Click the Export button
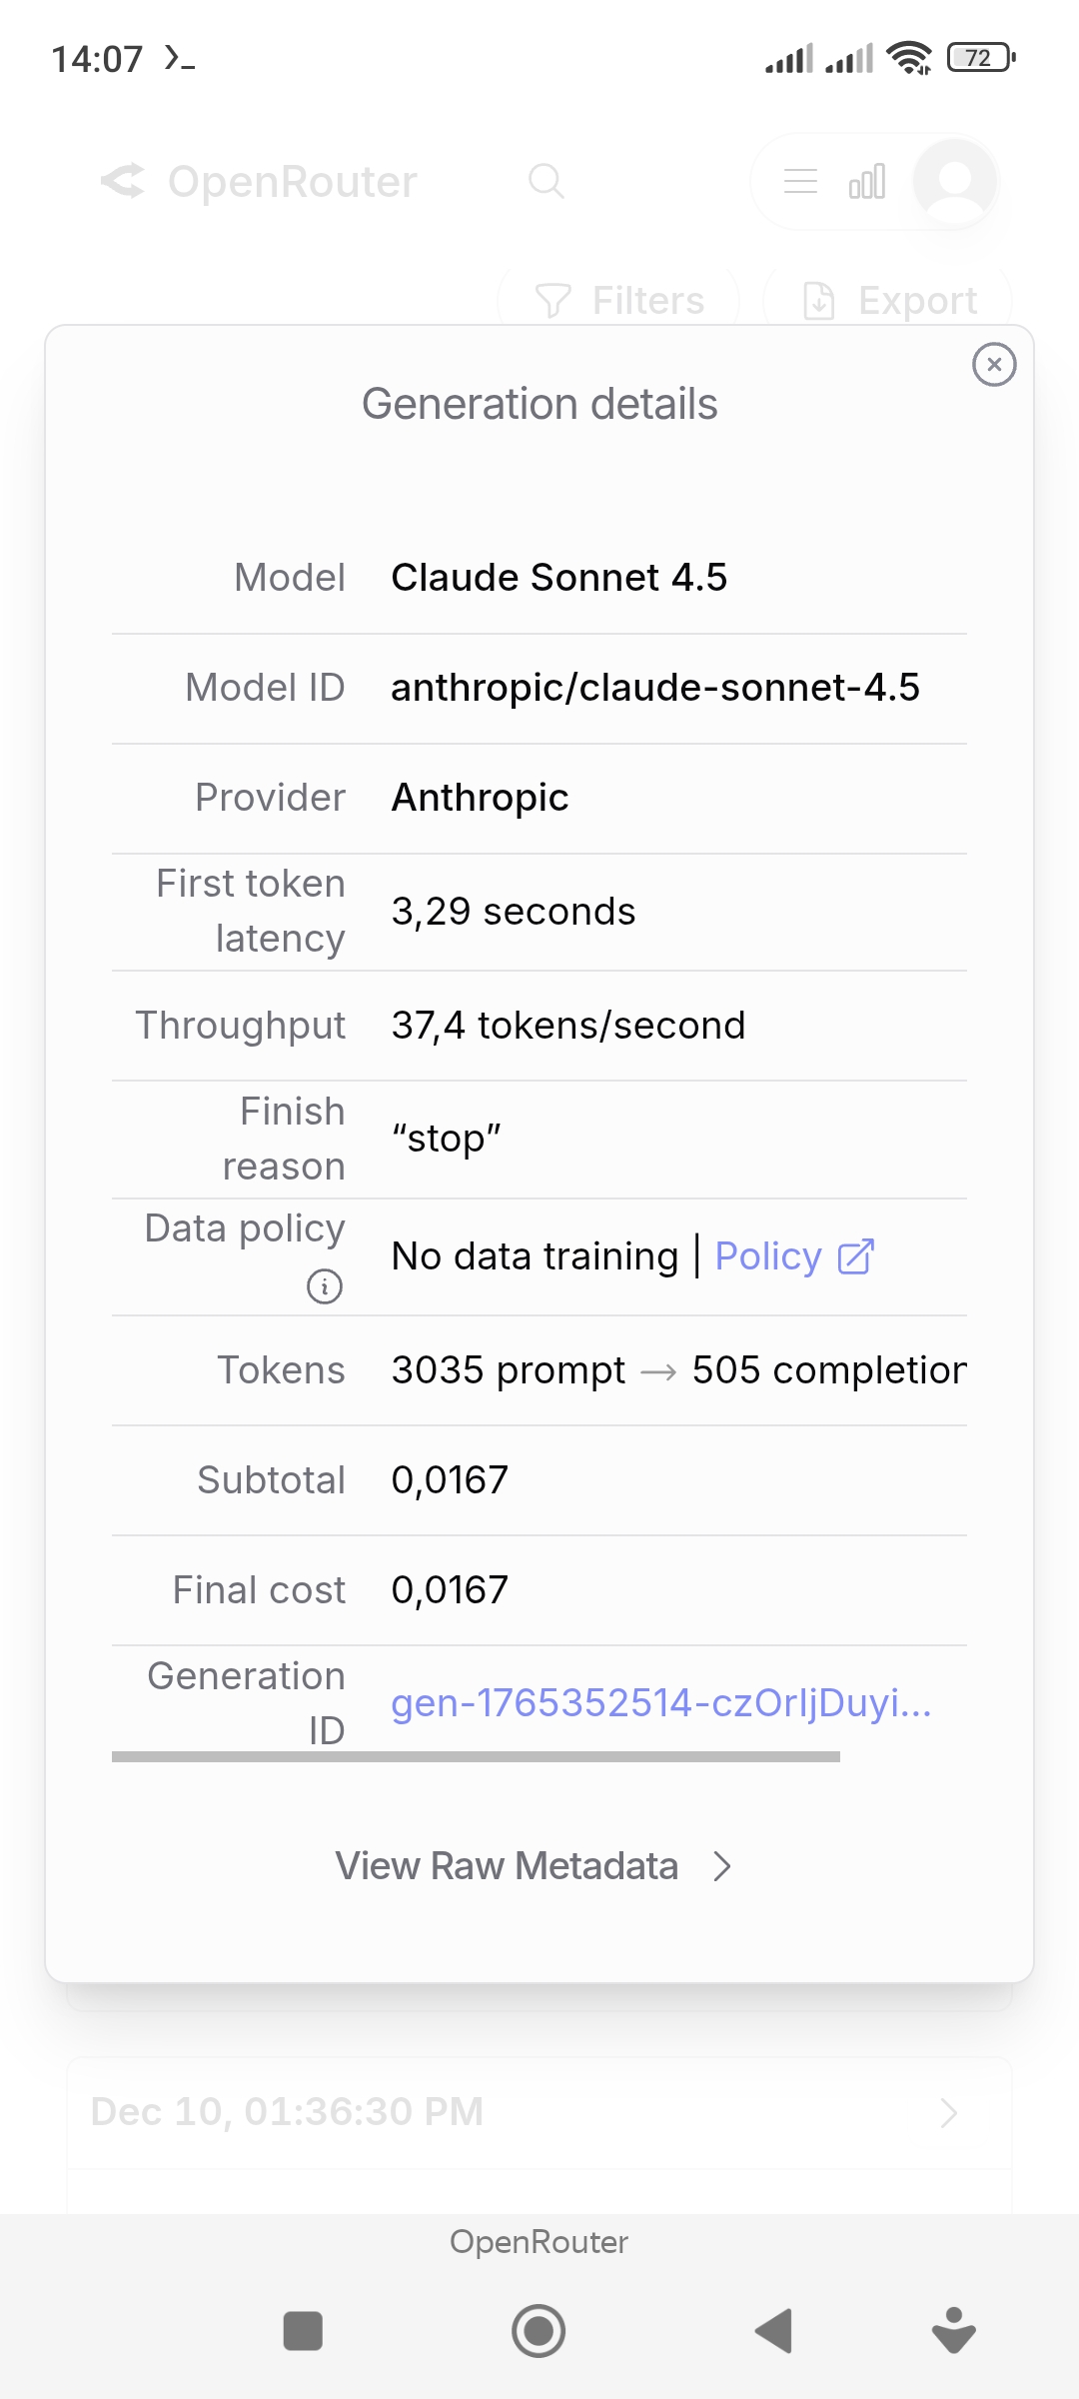The width and height of the screenshot is (1079, 2399). click(x=889, y=300)
